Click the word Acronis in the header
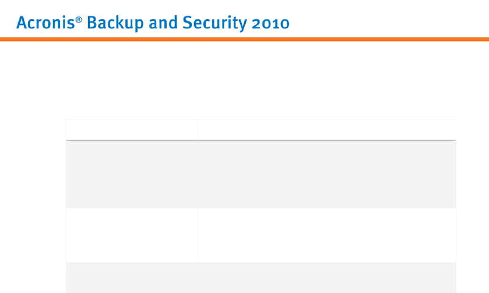 (x=45, y=23)
